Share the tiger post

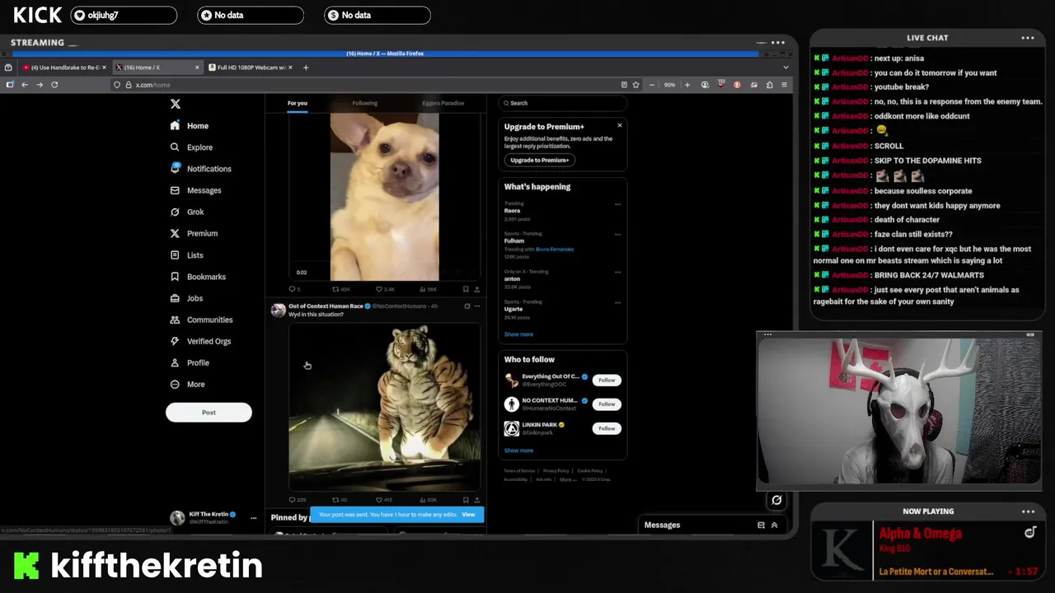click(x=476, y=500)
